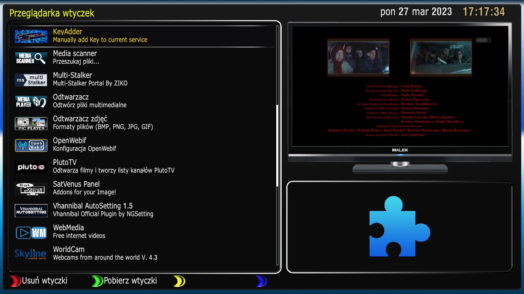This screenshot has height=294, width=524.
Task: Click 'Addons for your Image!' description
Action: tap(84, 192)
